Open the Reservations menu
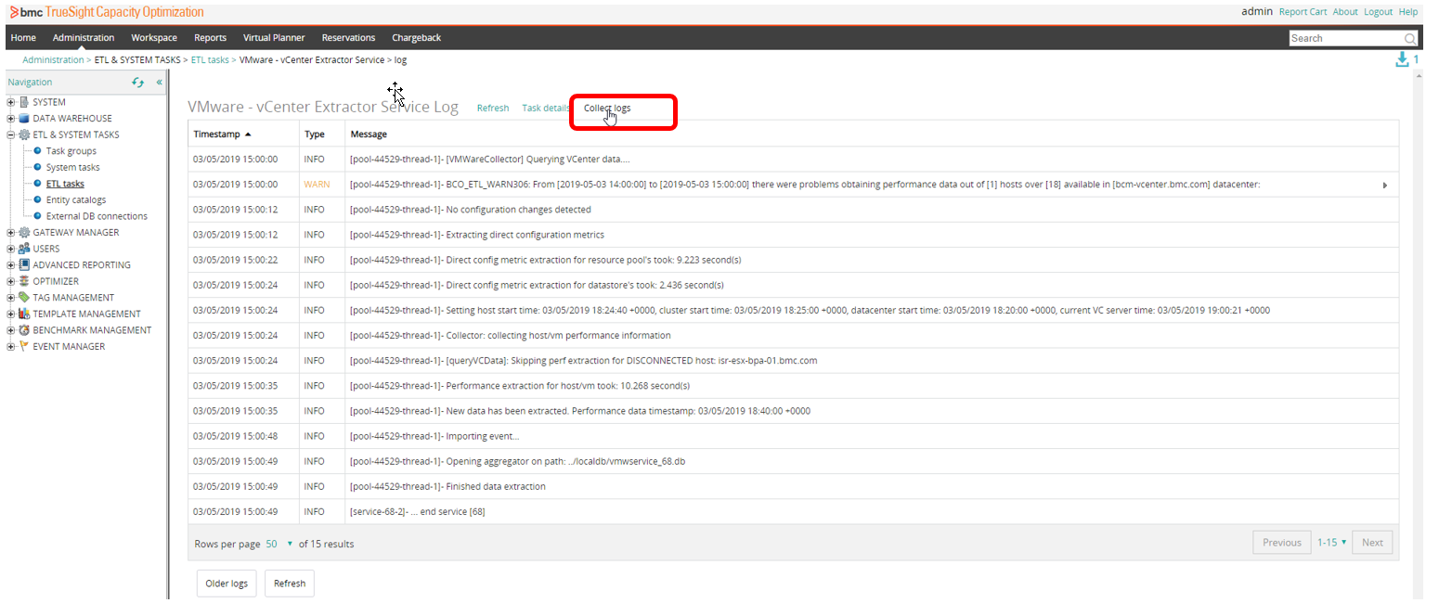Image resolution: width=1452 pixels, height=616 pixels. pos(348,38)
